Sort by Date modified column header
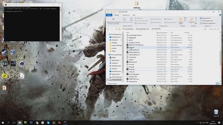223x125 pixels. point(162,33)
